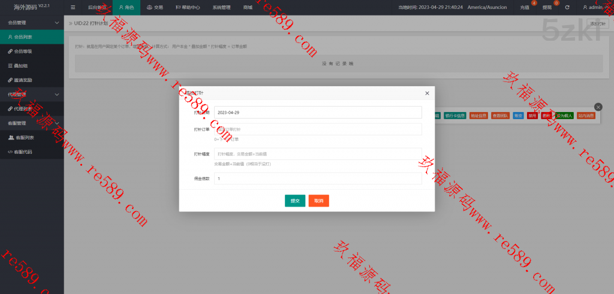The image size is (614, 294).
Task: Click the sidebar collapse hamburger icon
Action: point(73,7)
